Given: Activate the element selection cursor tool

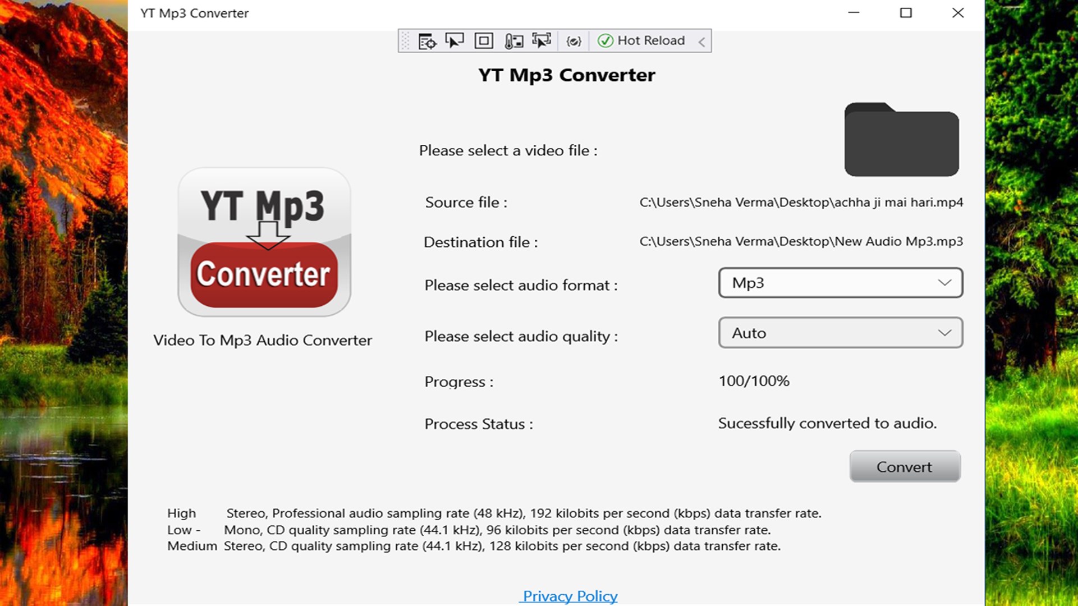Looking at the screenshot, I should [x=455, y=40].
